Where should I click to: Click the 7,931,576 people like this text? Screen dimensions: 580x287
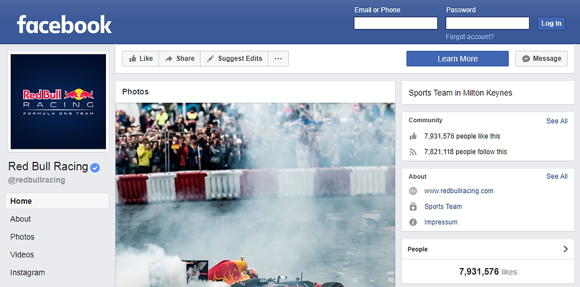462,136
